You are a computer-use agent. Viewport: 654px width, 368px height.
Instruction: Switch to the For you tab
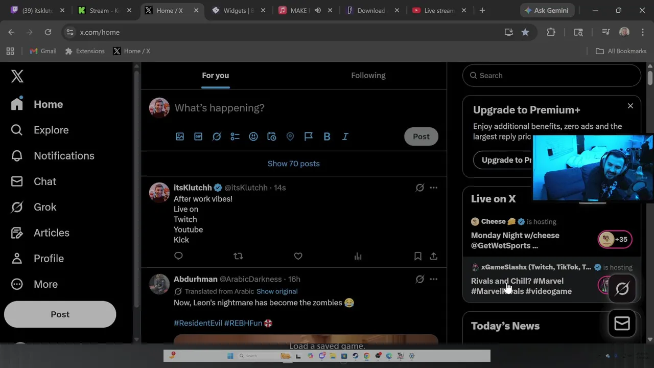pyautogui.click(x=215, y=75)
